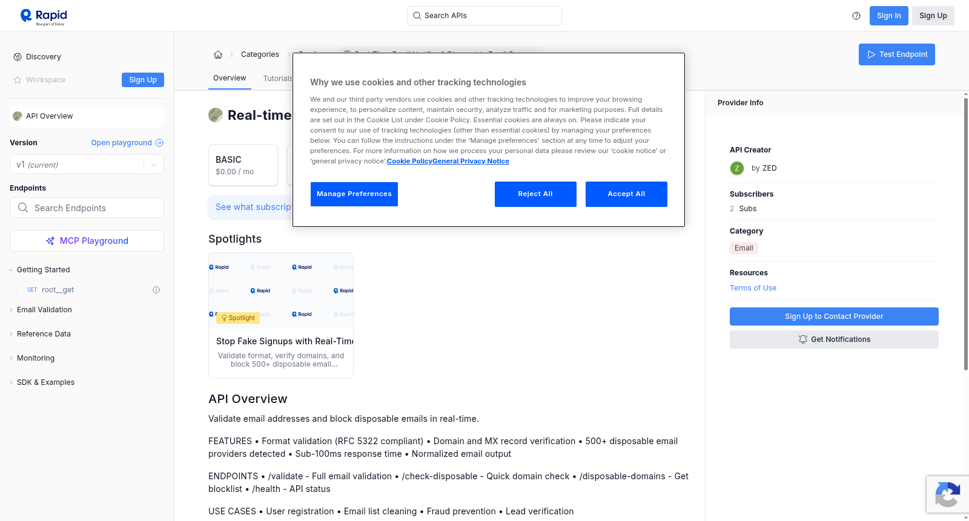Screen dimensions: 969x521
Task: Click the Workspace star icon
Action: click(x=18, y=80)
